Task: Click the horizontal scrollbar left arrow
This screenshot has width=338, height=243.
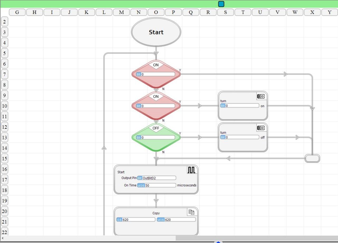Action: click(3, 238)
